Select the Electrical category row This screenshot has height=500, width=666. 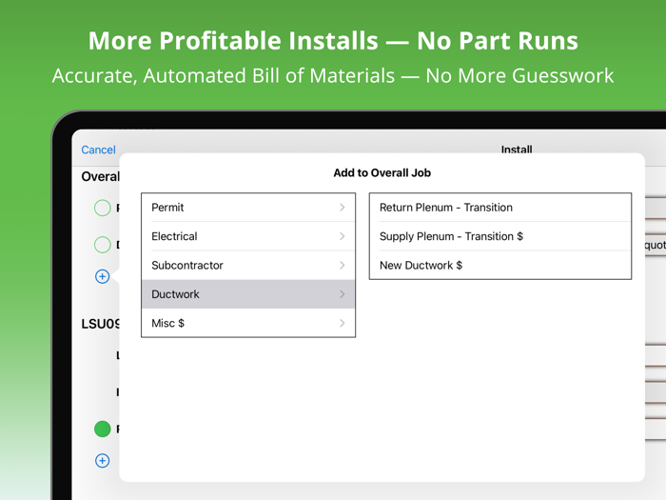click(248, 236)
